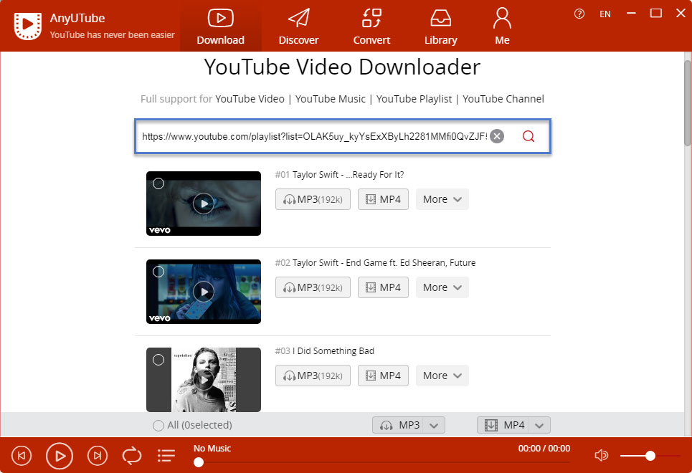Select the checkbox on End Game thumbnail

pos(158,272)
